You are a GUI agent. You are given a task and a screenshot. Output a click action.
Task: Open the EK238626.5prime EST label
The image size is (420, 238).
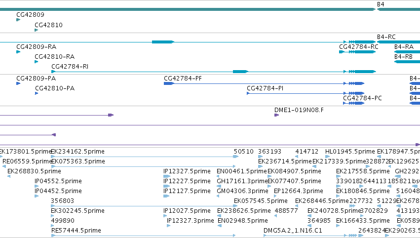(x=244, y=211)
